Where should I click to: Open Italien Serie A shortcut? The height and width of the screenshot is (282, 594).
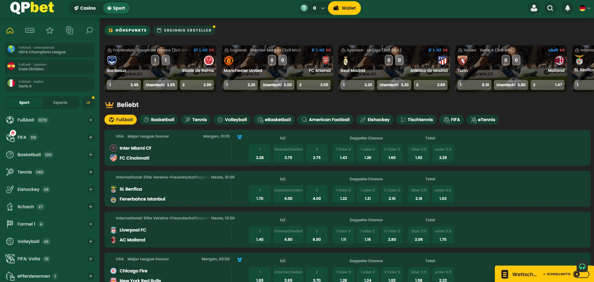point(50,84)
